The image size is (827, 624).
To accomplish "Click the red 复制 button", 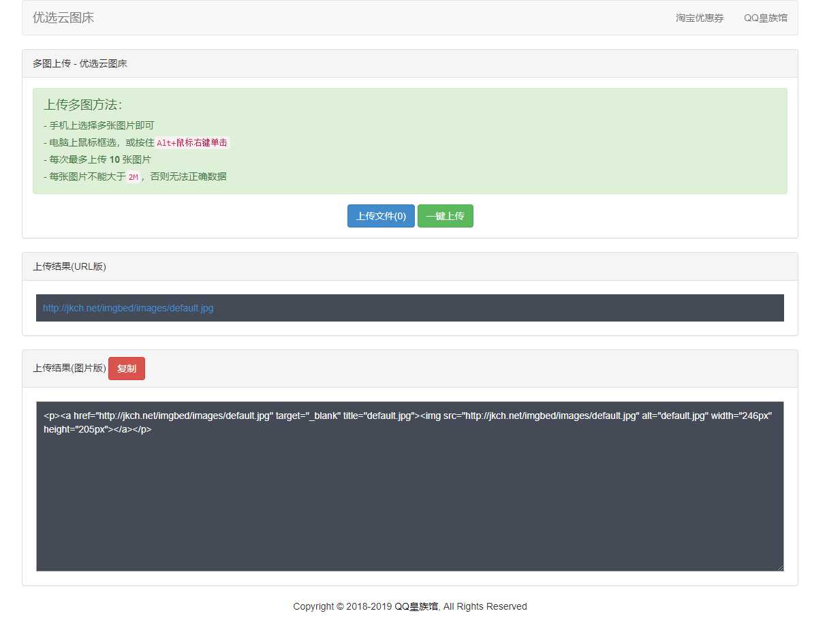I will click(x=127, y=369).
